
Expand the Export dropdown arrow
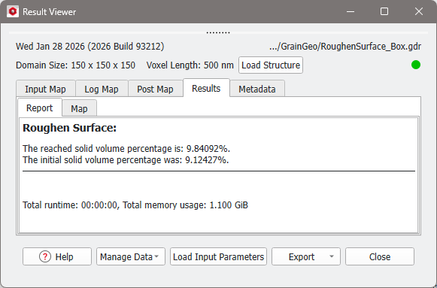click(x=332, y=256)
